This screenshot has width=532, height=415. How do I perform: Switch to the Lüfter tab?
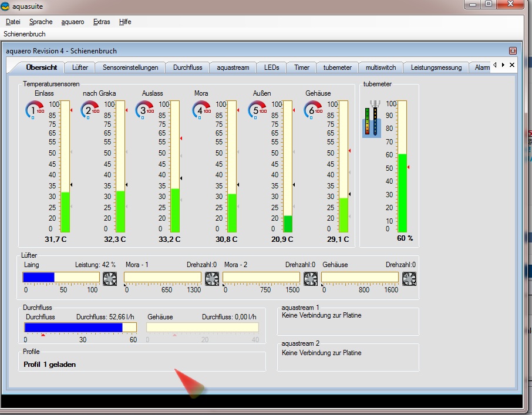80,68
